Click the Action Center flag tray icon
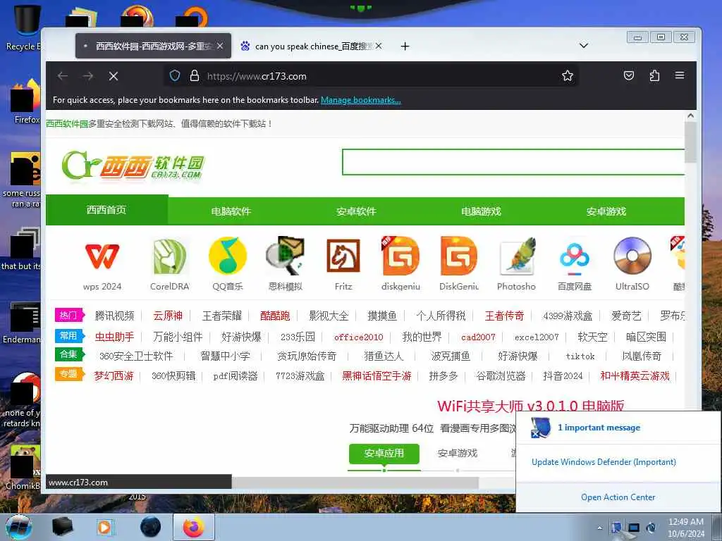 pyautogui.click(x=616, y=528)
